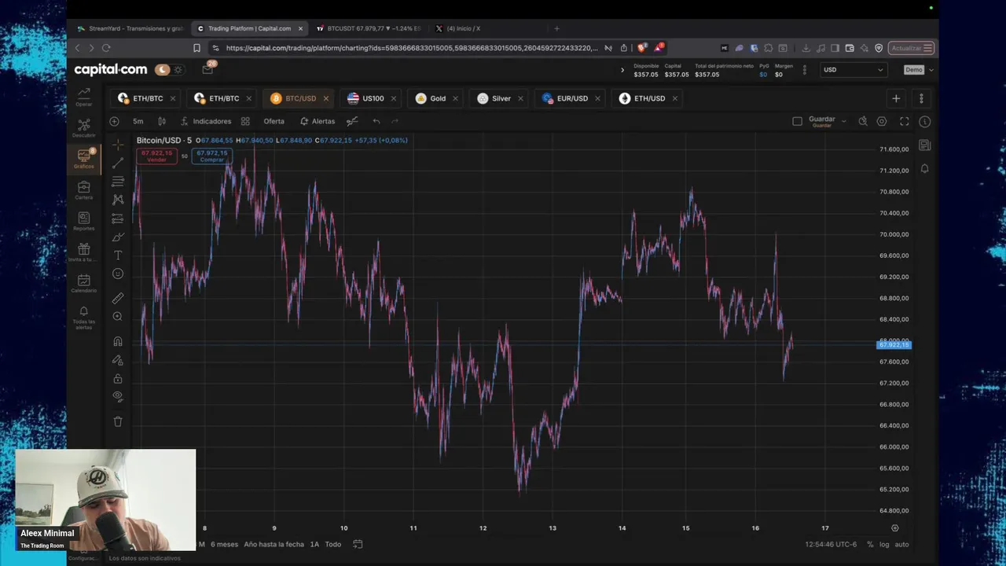
Task: Select the brush drawing tool
Action: [118, 237]
